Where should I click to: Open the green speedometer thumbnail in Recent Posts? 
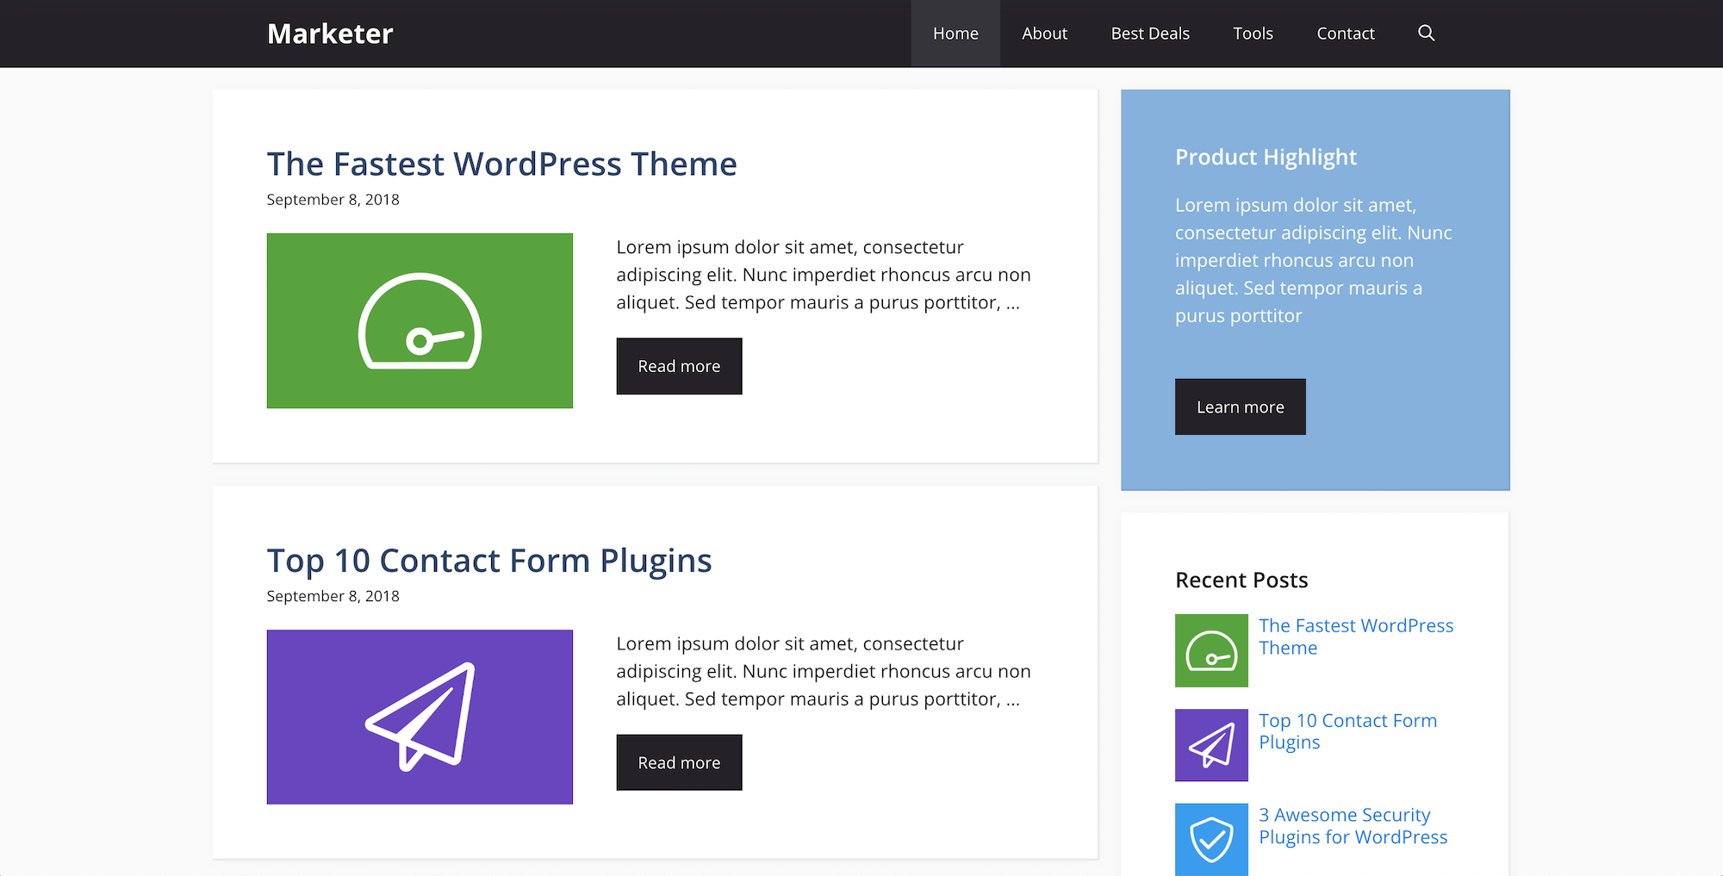tap(1211, 650)
